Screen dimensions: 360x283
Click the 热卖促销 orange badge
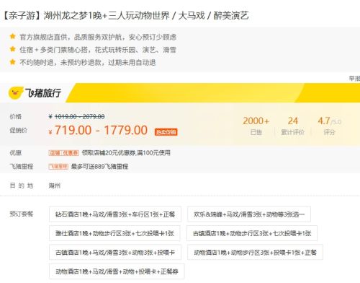point(166,132)
